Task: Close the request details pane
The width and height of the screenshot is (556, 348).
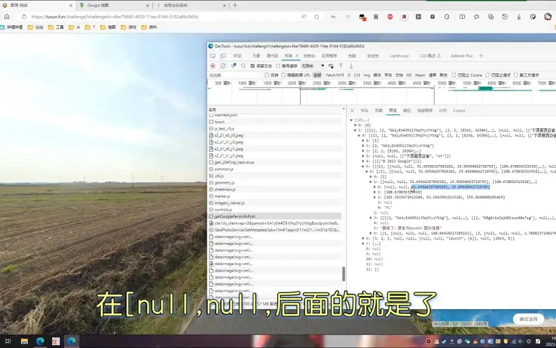Action: coord(352,110)
